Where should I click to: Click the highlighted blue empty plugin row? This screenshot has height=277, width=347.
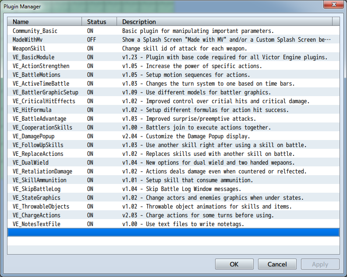pos(173,232)
